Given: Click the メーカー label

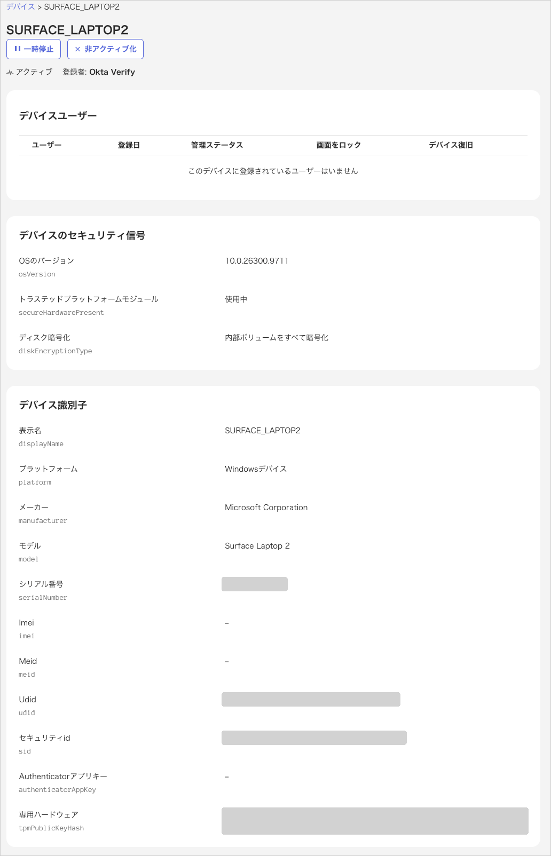Looking at the screenshot, I should click(x=34, y=508).
